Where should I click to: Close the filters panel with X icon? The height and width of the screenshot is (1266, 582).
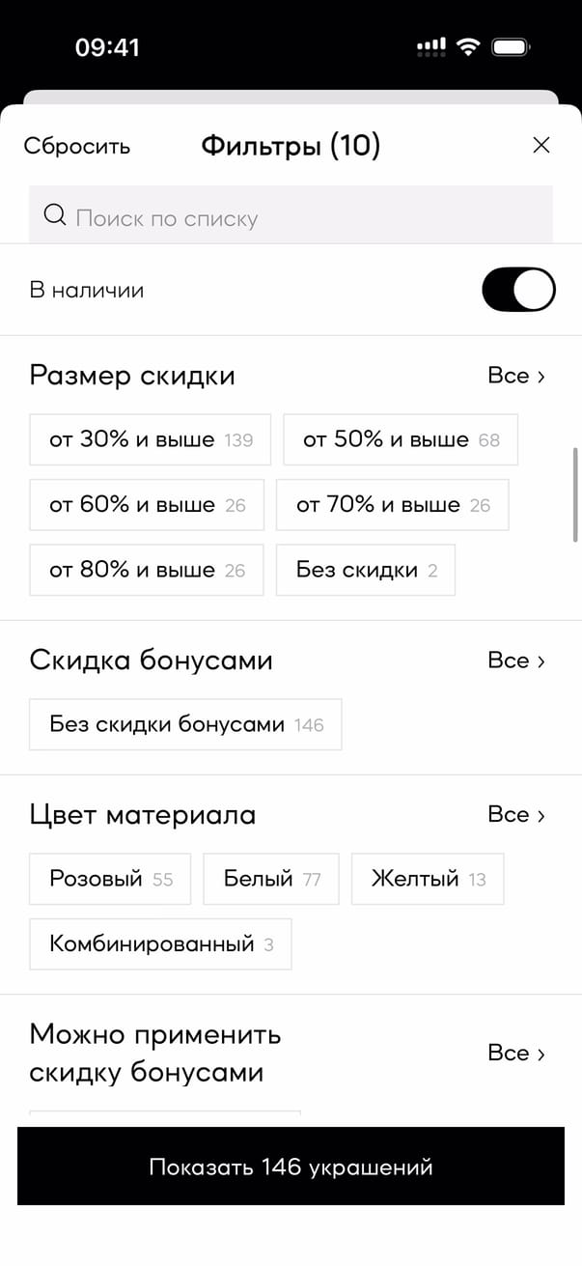pyautogui.click(x=541, y=146)
